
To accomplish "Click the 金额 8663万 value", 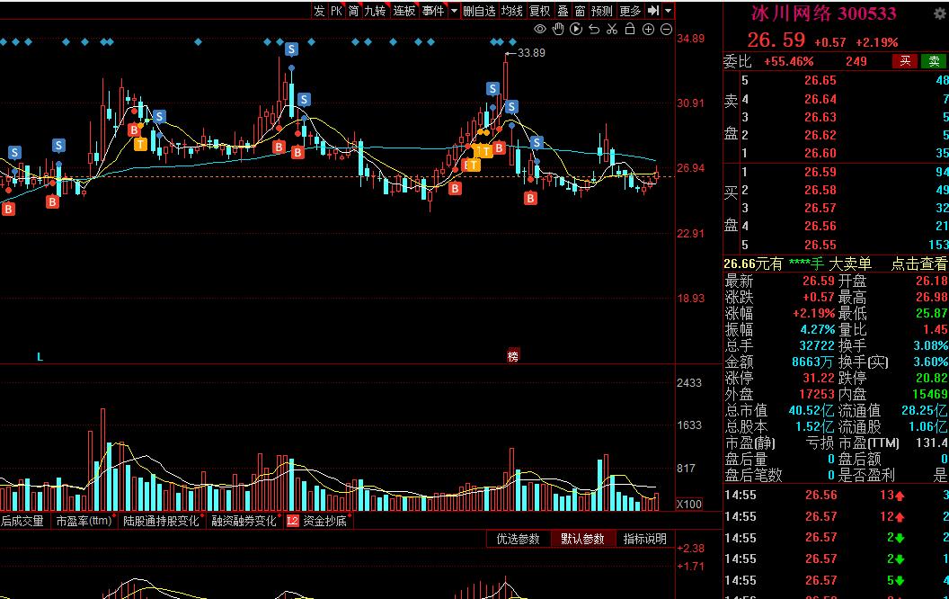I will click(x=812, y=362).
